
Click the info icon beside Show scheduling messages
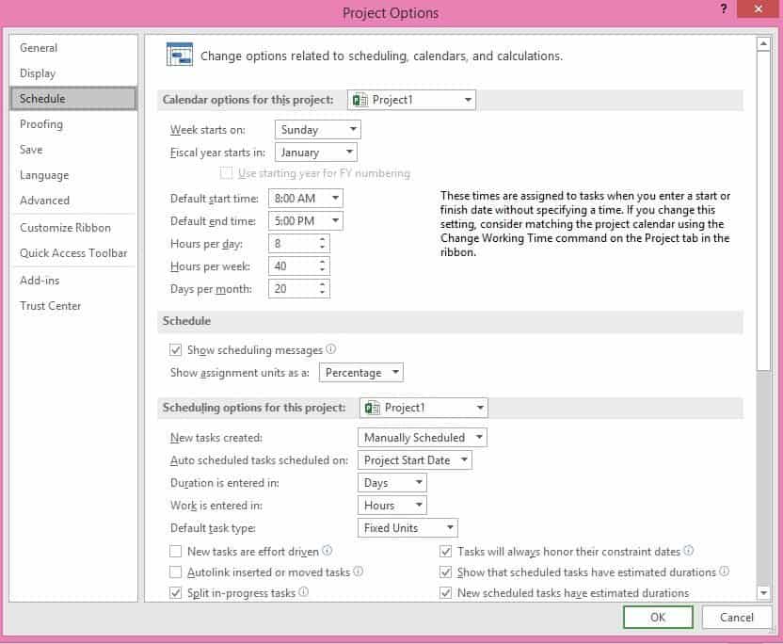click(331, 350)
